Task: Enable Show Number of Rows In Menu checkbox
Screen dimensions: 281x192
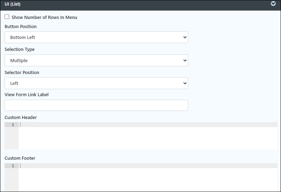Action: coord(7,17)
